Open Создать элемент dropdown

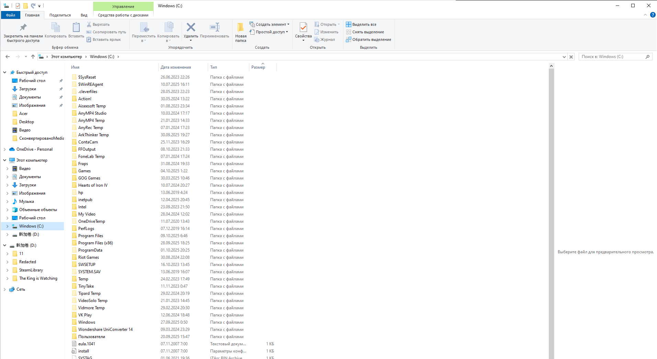coord(270,24)
